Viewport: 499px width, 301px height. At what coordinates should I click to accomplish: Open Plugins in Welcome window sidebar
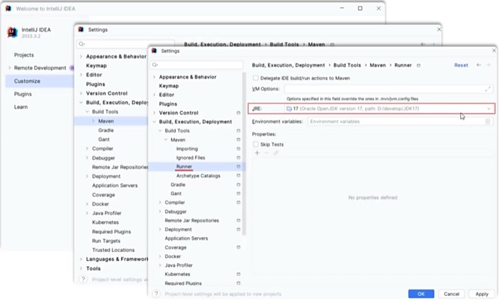23,94
